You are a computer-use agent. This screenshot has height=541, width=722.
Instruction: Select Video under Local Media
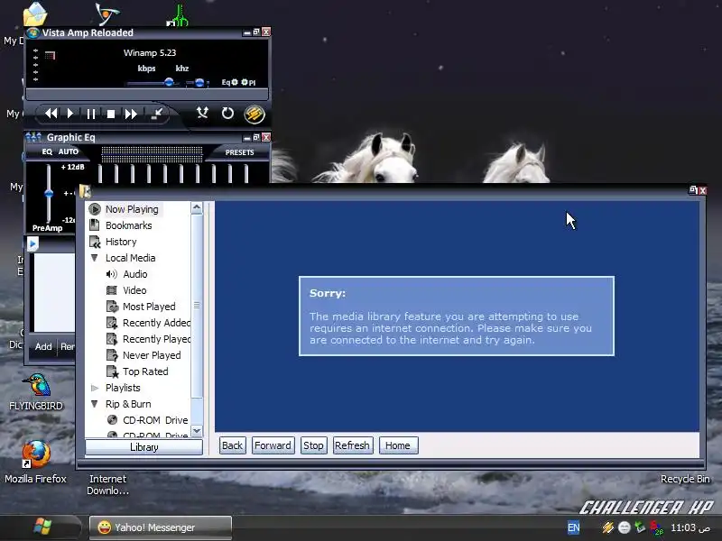click(134, 290)
